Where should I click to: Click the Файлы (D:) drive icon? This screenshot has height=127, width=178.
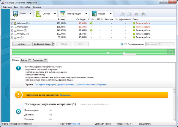[x=15, y=27]
